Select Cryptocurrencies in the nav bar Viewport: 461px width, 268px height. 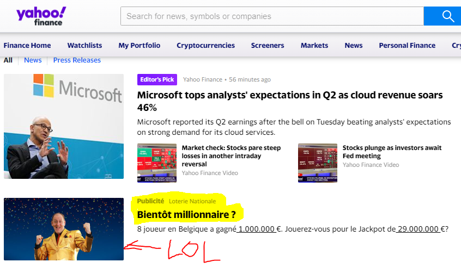click(205, 46)
